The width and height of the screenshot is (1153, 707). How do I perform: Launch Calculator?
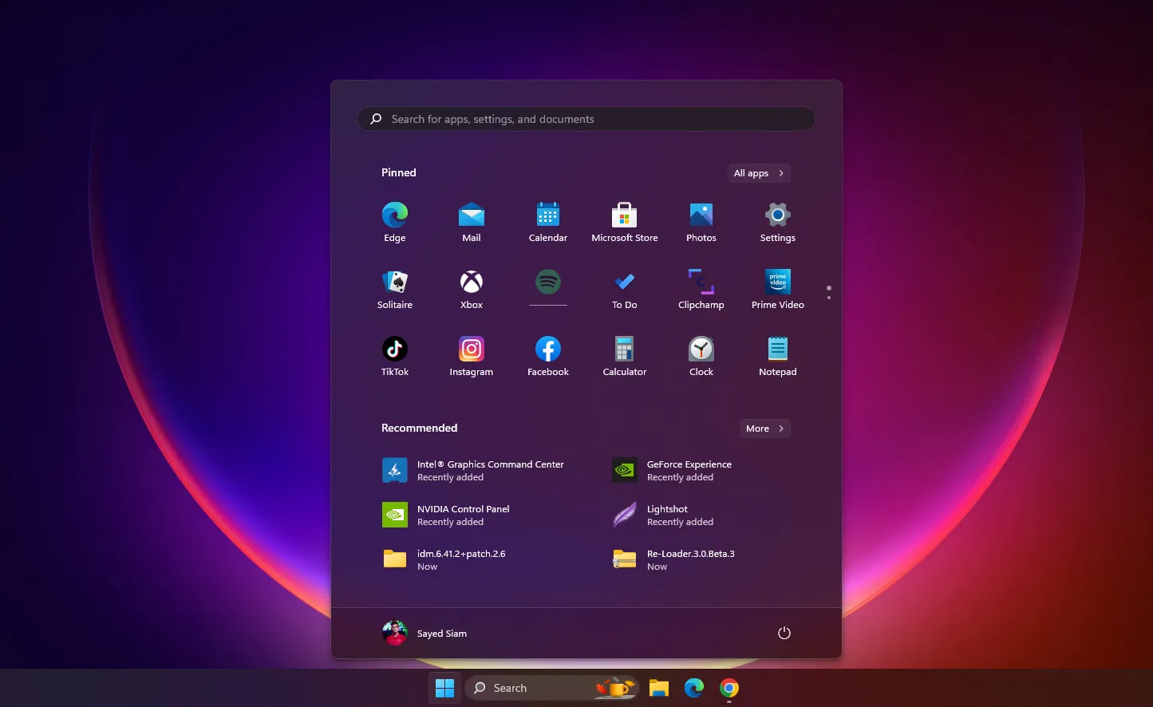625,356
